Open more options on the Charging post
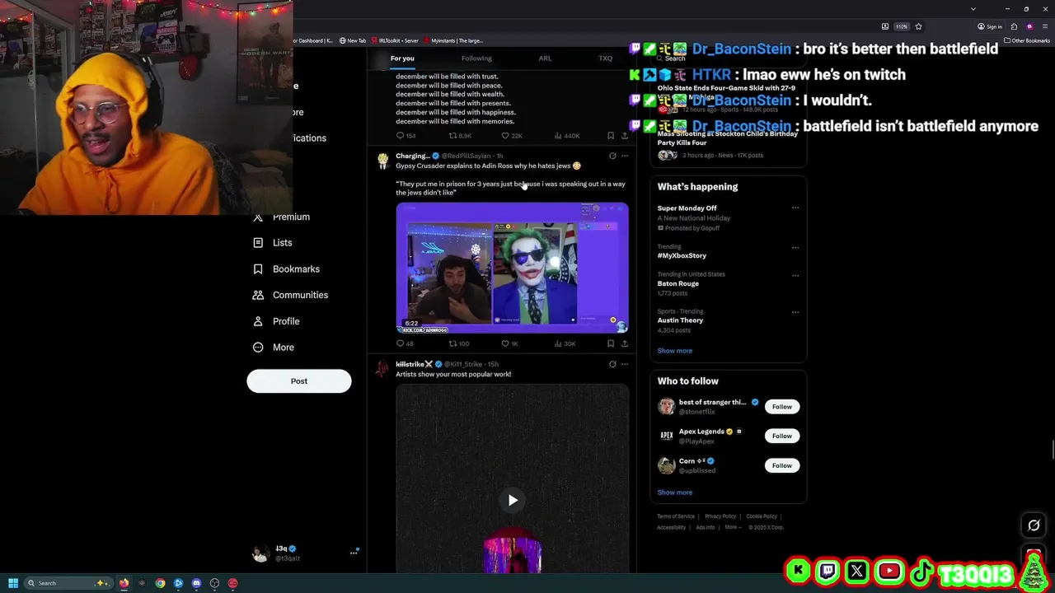Image resolution: width=1055 pixels, height=593 pixels. [x=625, y=156]
